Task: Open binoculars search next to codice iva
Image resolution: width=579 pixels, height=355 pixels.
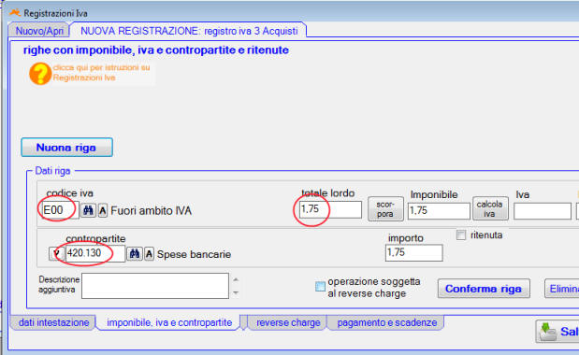Action: (x=88, y=210)
